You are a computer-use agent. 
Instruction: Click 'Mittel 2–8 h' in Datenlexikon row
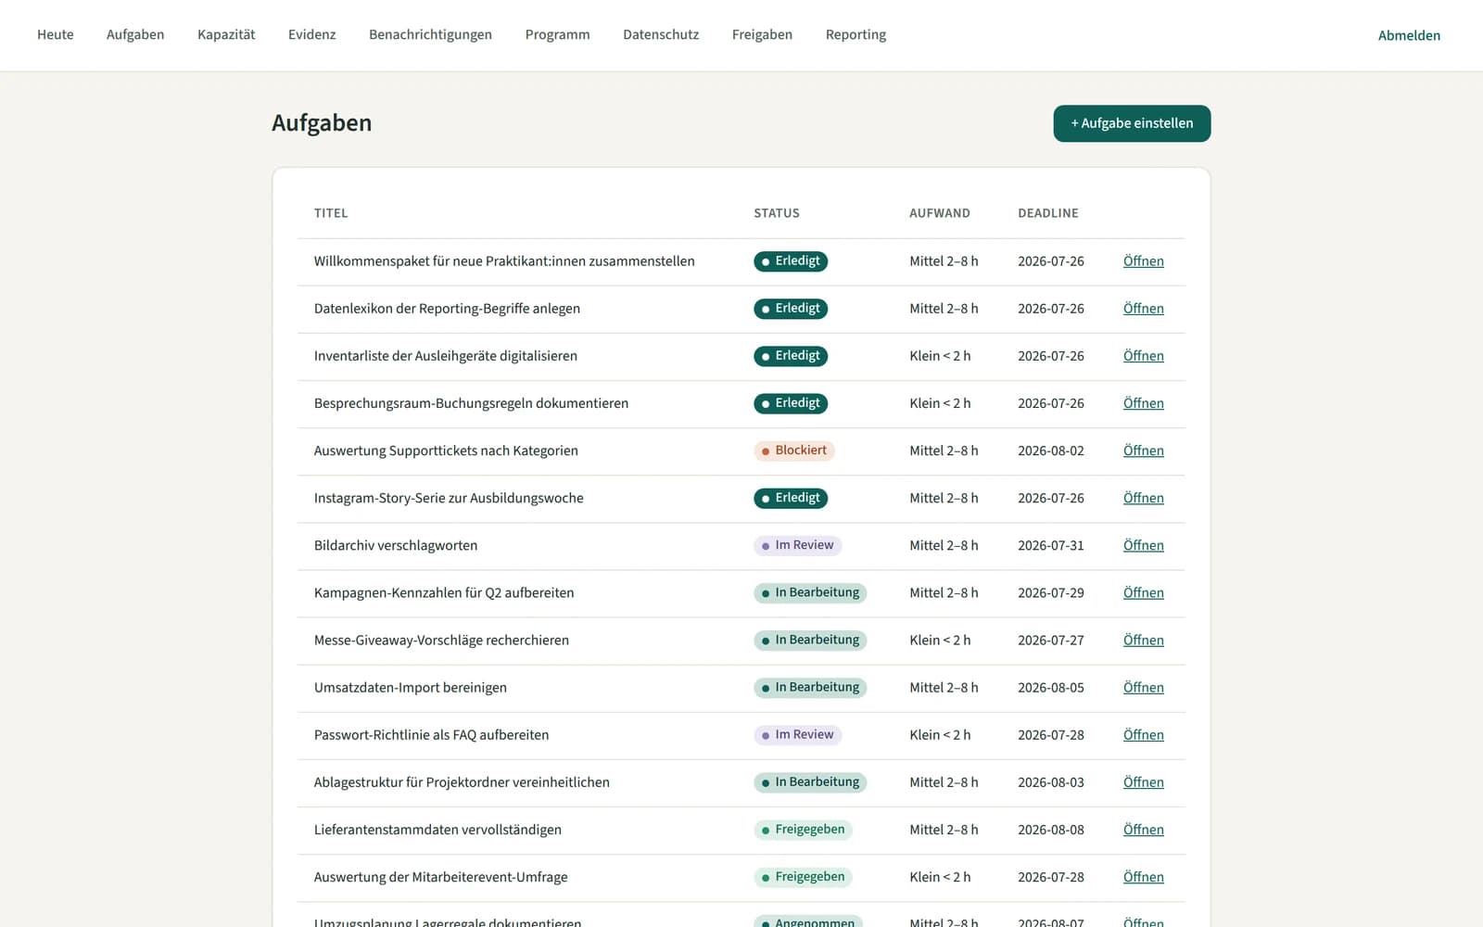click(x=944, y=309)
